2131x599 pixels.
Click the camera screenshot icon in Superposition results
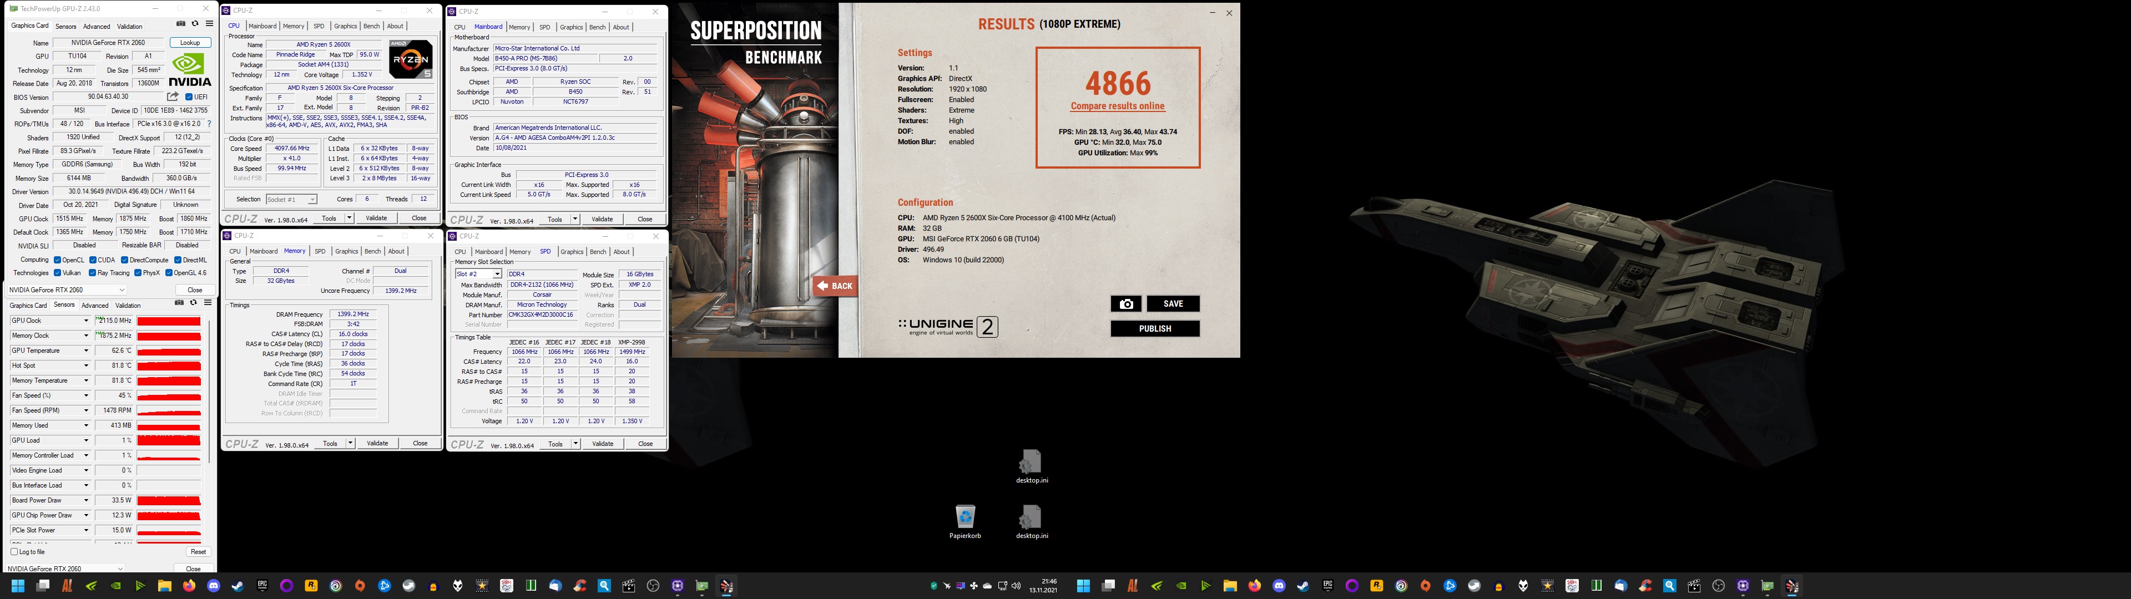click(1126, 303)
